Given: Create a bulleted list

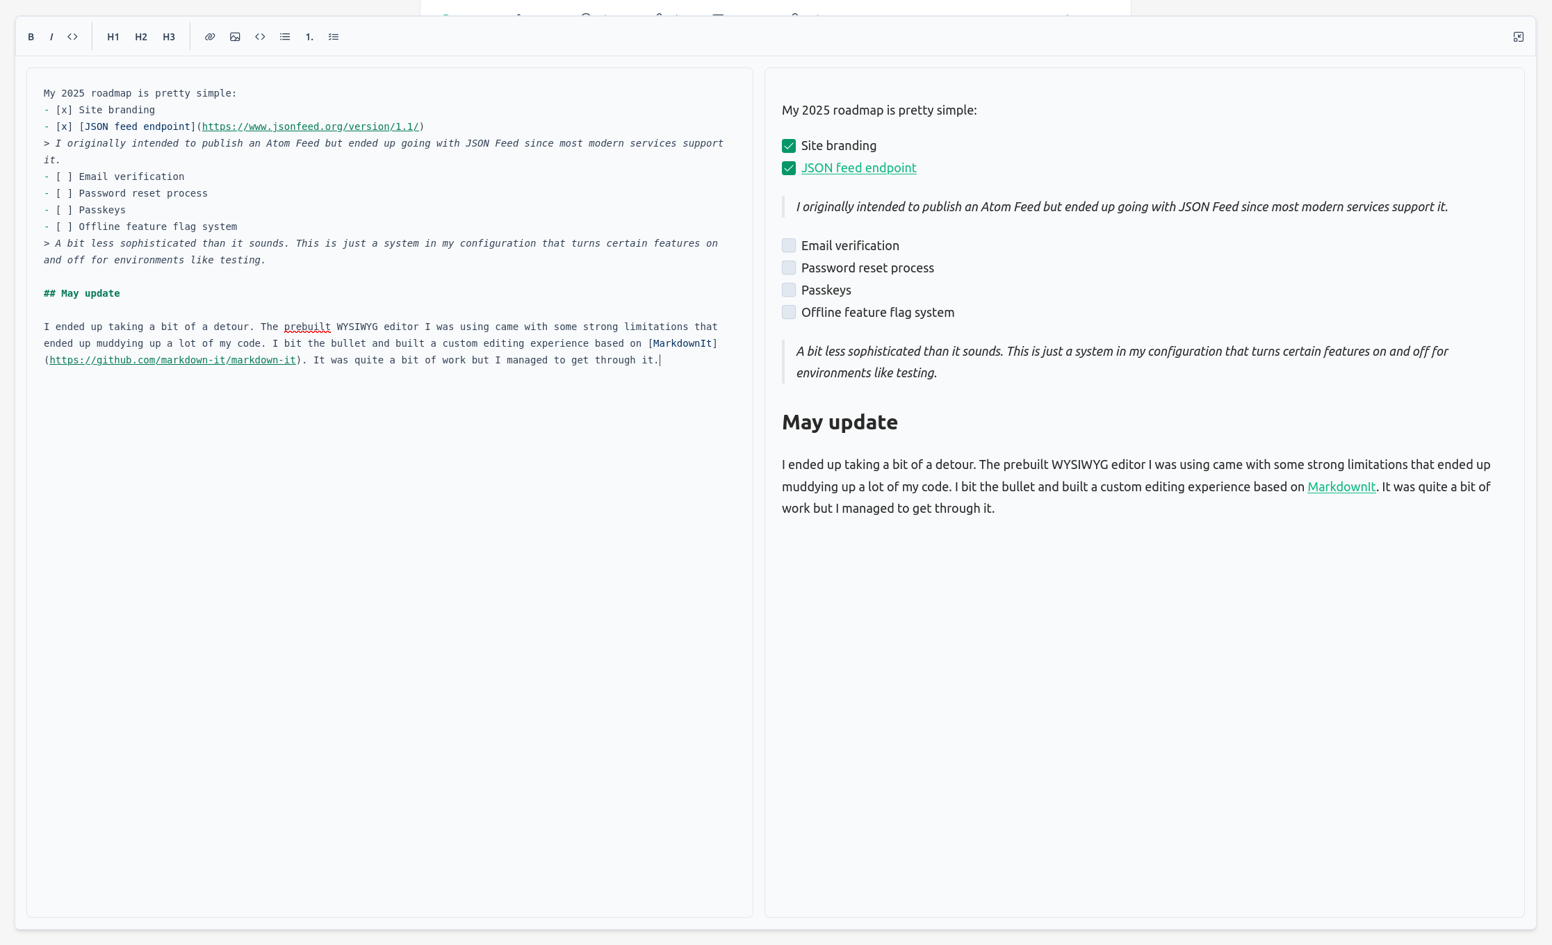Looking at the screenshot, I should click(285, 37).
